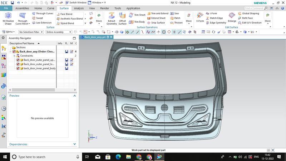Open the File menu

(x=6, y=8)
